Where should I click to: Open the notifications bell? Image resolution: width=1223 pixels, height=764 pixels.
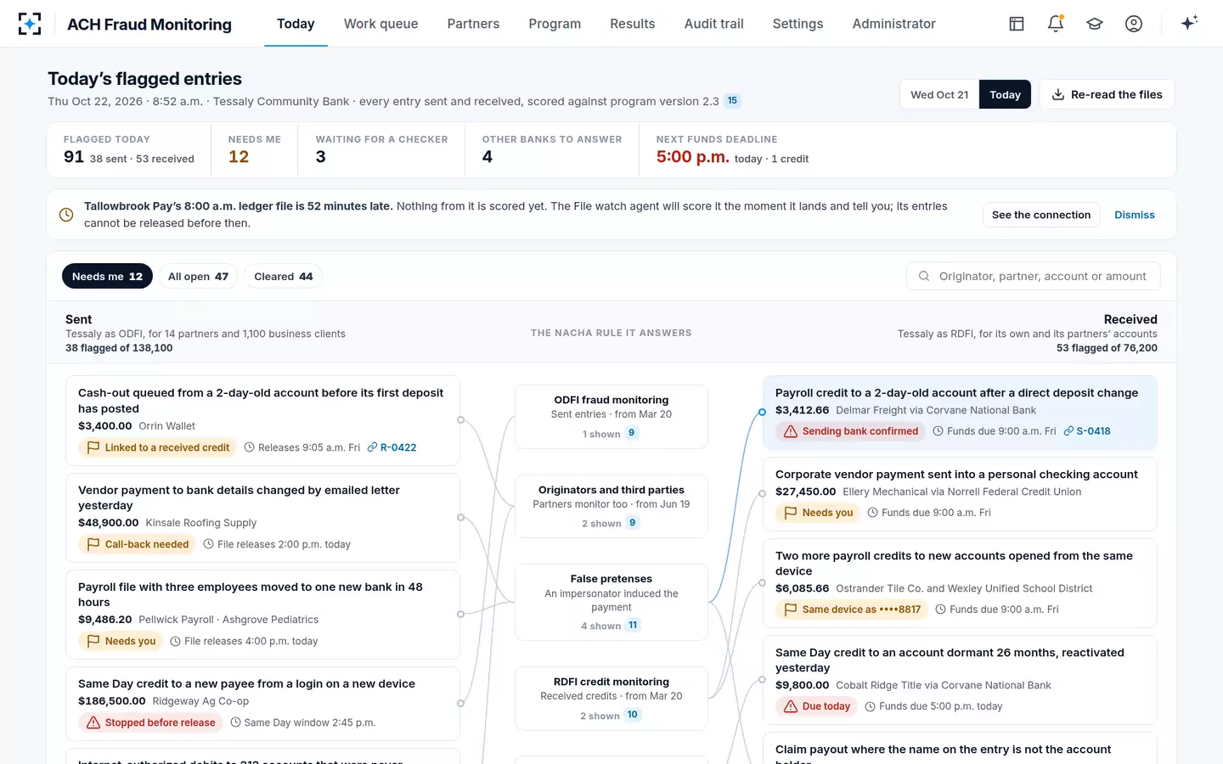(x=1056, y=24)
